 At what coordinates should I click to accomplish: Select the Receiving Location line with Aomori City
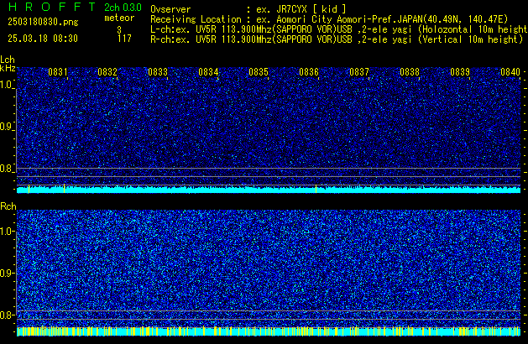click(329, 19)
